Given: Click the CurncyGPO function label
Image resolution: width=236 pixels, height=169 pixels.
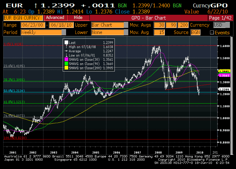Looking at the screenshot, I should click(210, 5).
